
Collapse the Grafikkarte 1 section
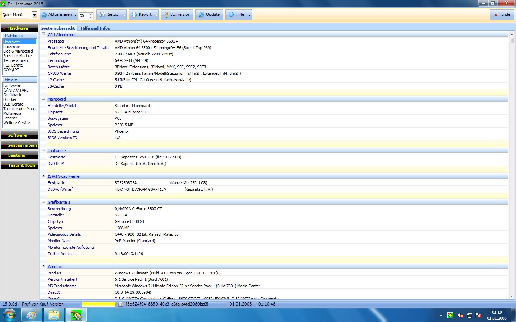click(x=44, y=201)
